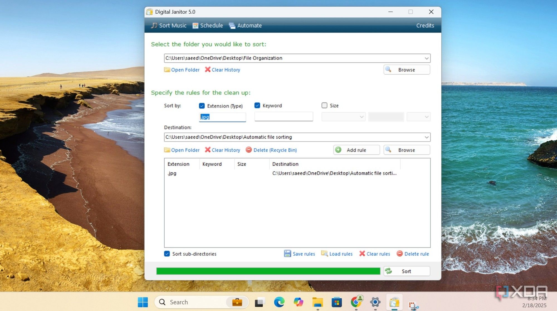Viewport: 557px width, 311px height.
Task: Click the Delete rule red icon
Action: pyautogui.click(x=400, y=254)
